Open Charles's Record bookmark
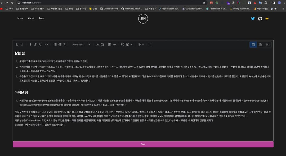286x156 pixels. [x=109, y=9]
